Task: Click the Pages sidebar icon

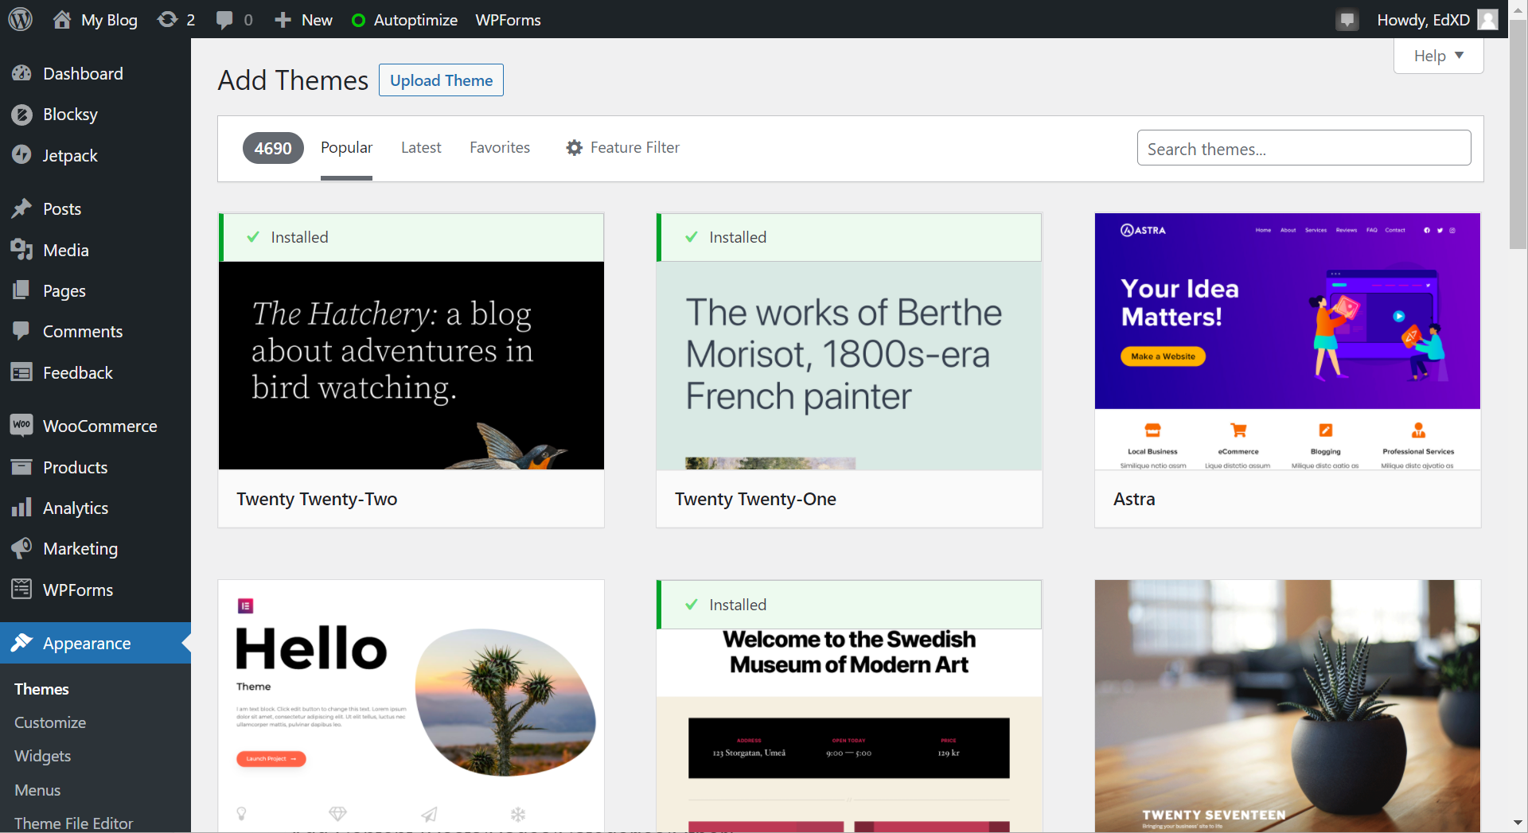Action: point(21,290)
